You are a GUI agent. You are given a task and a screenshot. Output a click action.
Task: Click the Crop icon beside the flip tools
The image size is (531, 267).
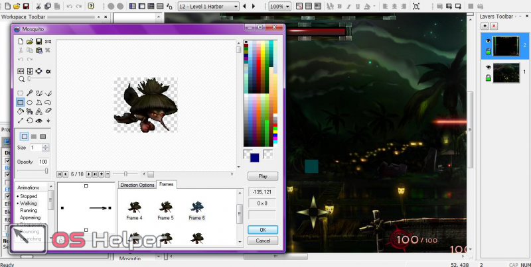(39, 72)
